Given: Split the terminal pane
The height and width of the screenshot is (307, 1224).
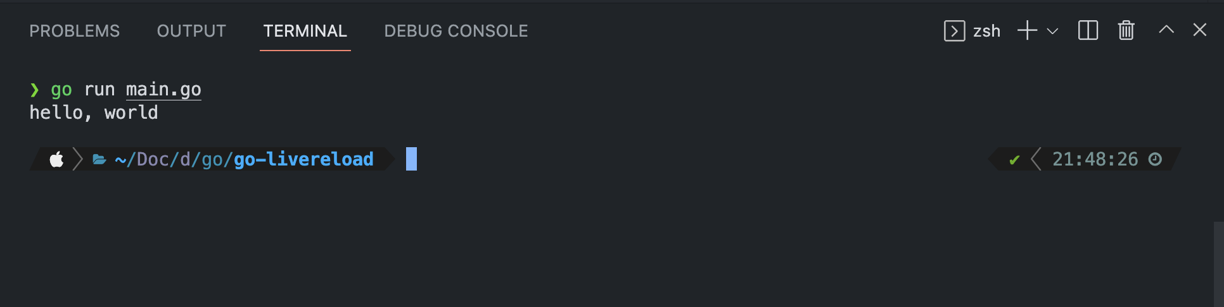Looking at the screenshot, I should (x=1088, y=31).
